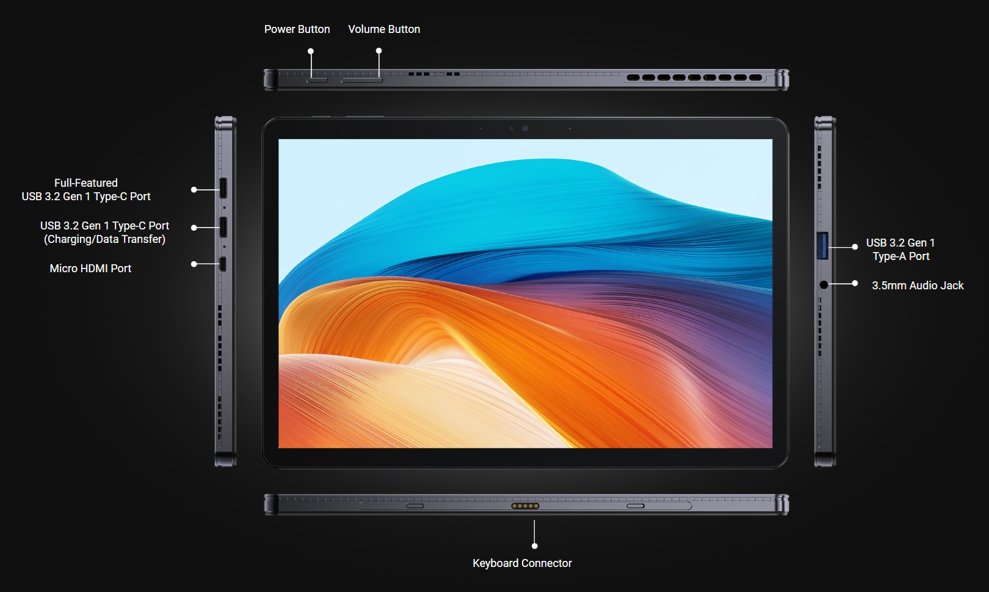The image size is (989, 592).
Task: Click the "Keyboard Connector" label
Action: 522,563
